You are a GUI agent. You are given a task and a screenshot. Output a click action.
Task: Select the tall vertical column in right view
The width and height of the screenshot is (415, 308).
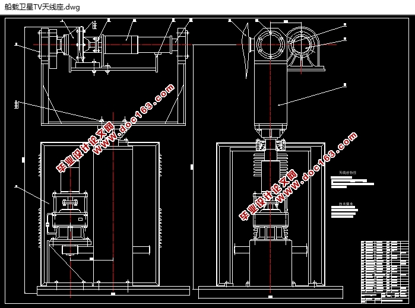point(271,96)
